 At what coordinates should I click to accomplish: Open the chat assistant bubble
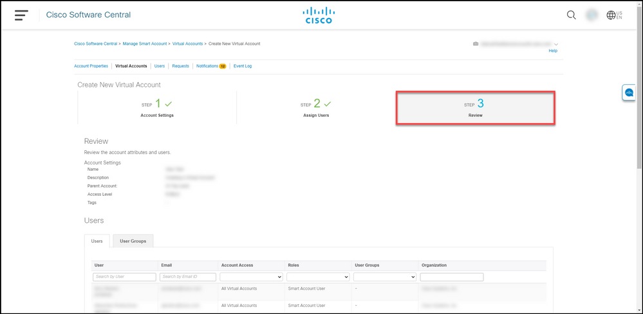629,93
